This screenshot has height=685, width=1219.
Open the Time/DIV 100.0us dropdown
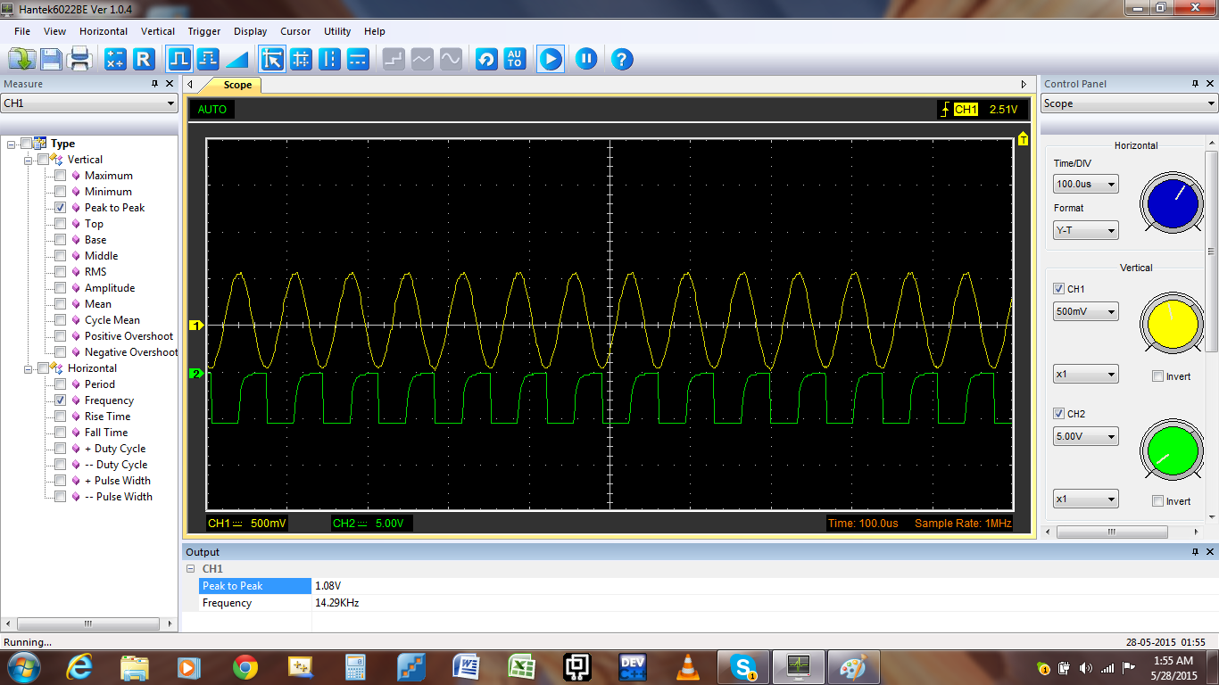pyautogui.click(x=1085, y=185)
